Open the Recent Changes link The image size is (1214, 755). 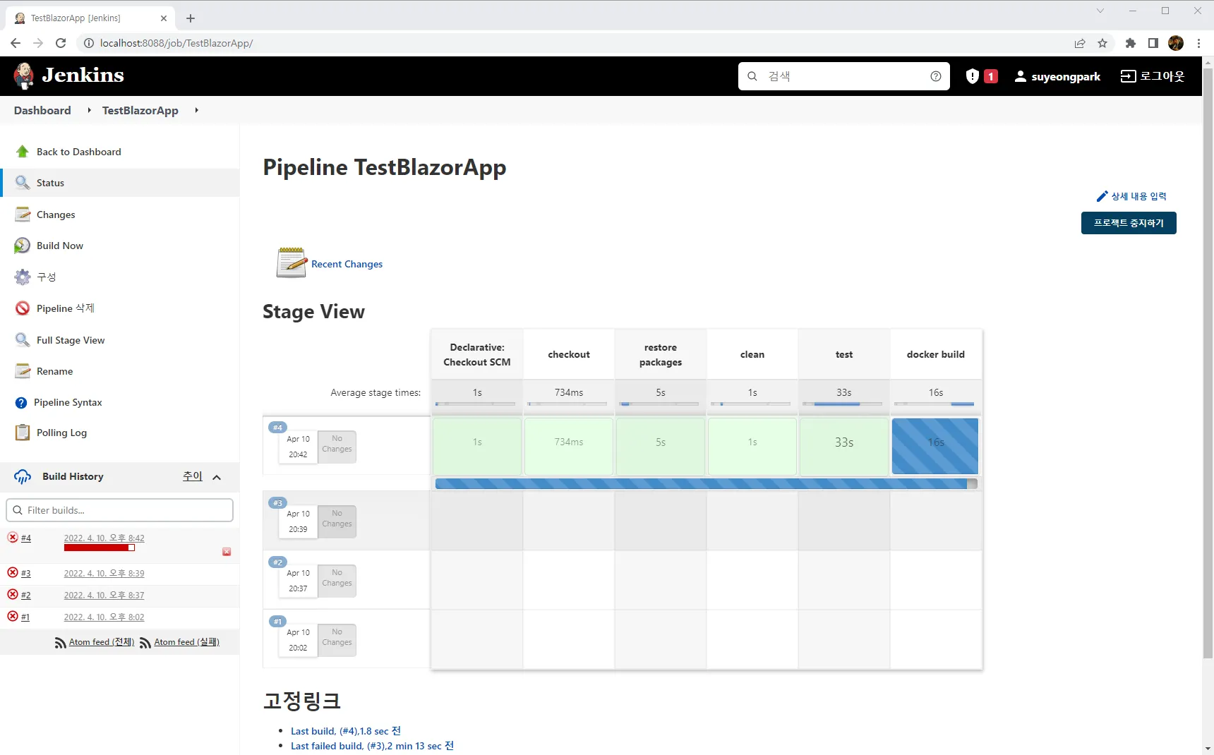point(347,264)
